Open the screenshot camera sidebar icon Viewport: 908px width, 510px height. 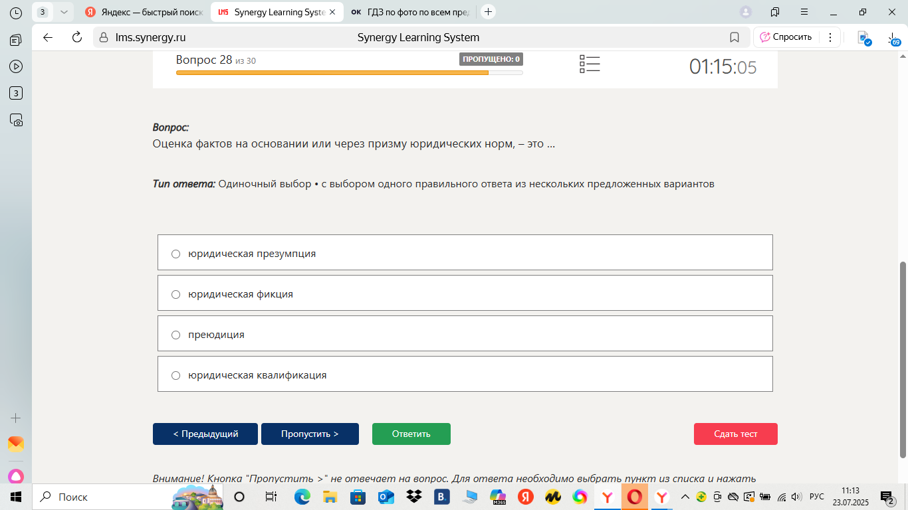pyautogui.click(x=16, y=120)
